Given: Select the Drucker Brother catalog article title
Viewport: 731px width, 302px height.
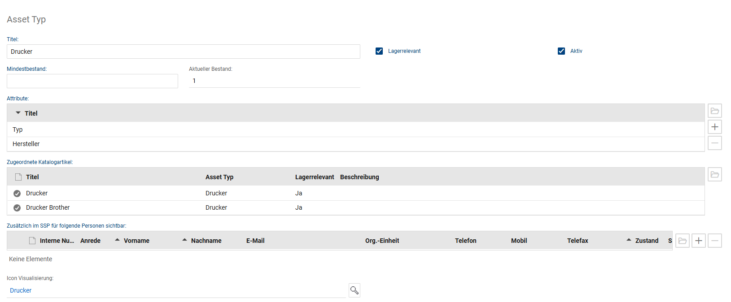Looking at the screenshot, I should point(48,207).
